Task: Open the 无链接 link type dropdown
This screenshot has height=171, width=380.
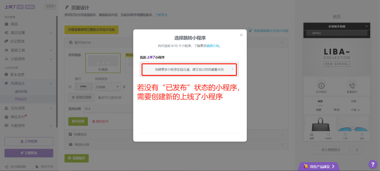Action: tap(107, 87)
